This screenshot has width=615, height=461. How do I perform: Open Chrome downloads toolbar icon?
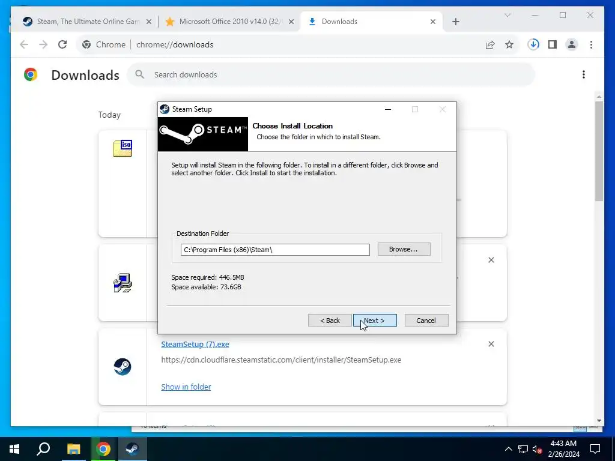pyautogui.click(x=533, y=44)
